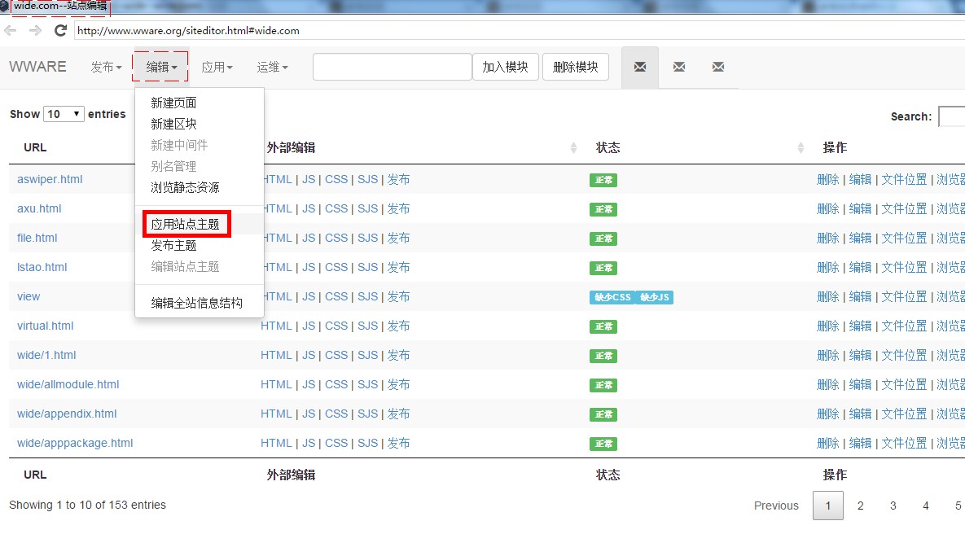Select 编辑全站信息结构 menu entry
The height and width of the screenshot is (556, 965).
196,303
